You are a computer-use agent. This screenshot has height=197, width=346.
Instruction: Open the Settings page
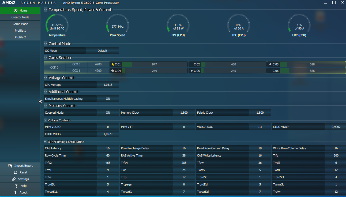pos(20,179)
